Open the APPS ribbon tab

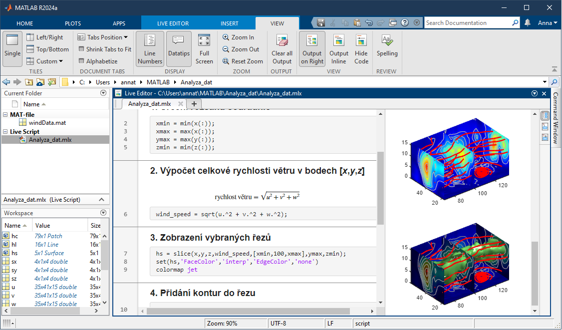pos(119,23)
